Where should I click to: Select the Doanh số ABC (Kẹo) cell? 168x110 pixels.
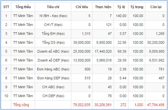coord(53,51)
